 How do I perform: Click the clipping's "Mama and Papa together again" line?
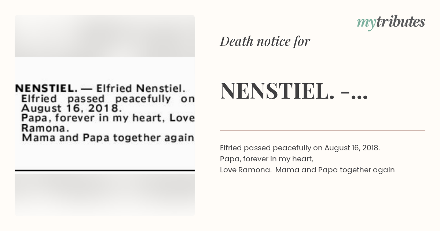pos(108,138)
